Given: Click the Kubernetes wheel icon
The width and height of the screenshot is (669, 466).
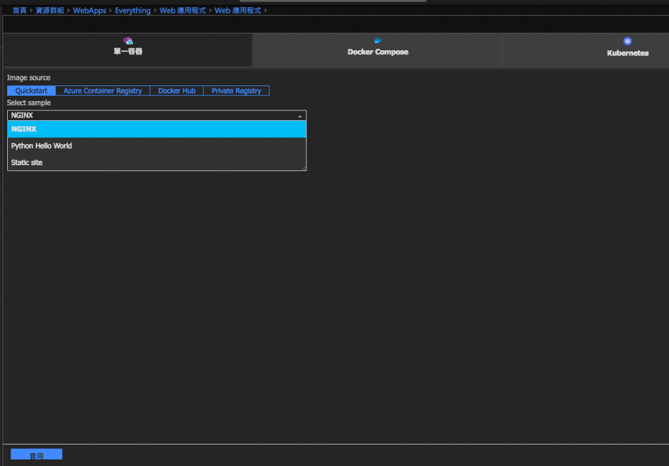Looking at the screenshot, I should [x=627, y=41].
